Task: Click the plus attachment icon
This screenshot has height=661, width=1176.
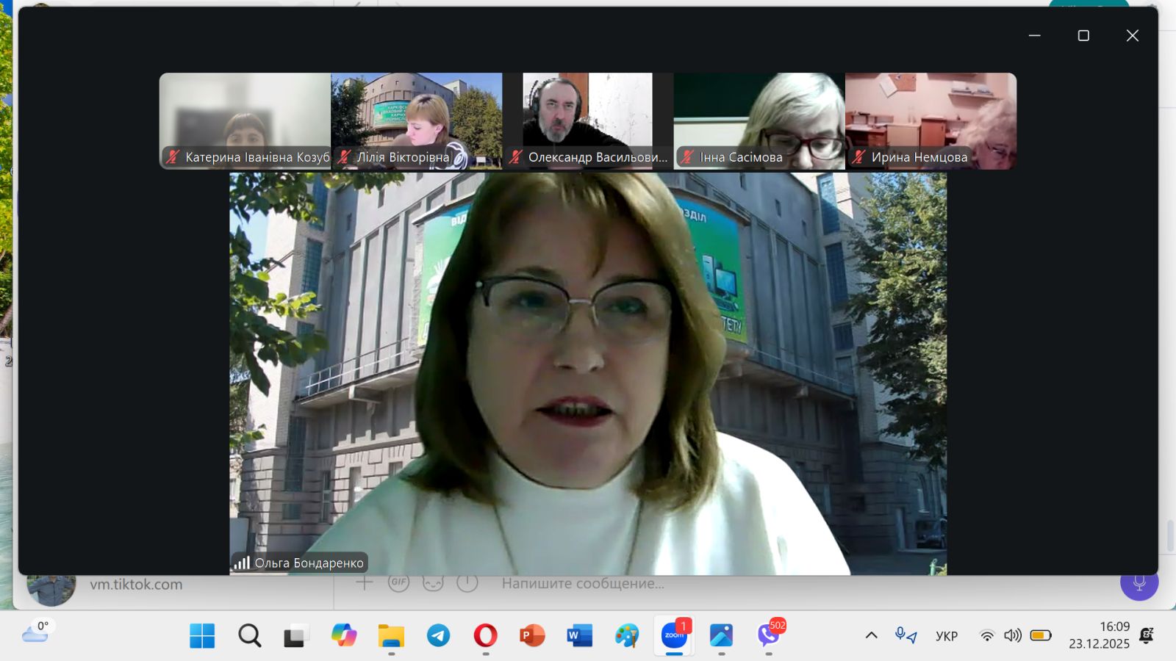Action: click(x=364, y=582)
